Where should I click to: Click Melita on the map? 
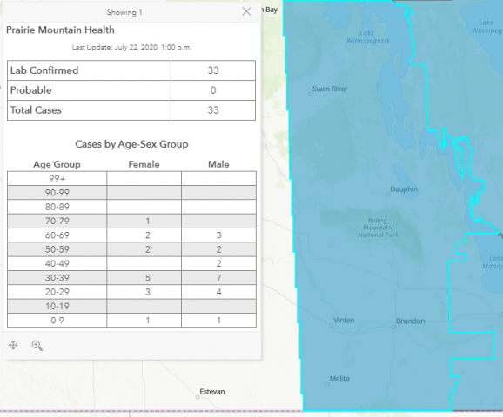point(339,379)
